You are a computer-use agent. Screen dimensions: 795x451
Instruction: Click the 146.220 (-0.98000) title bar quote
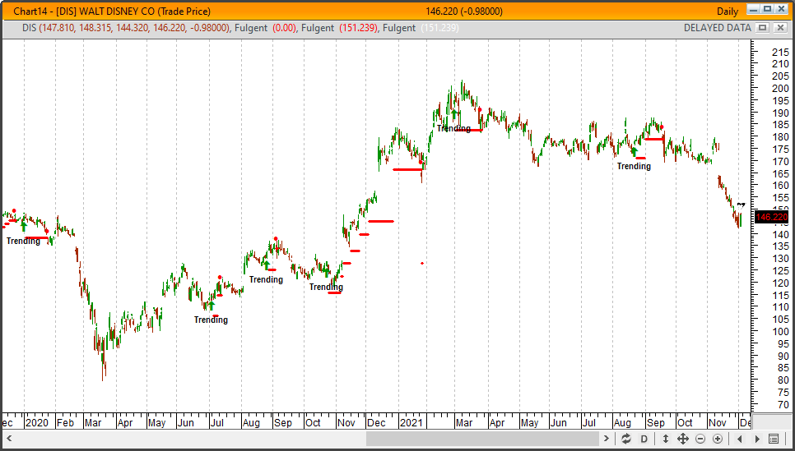(x=464, y=12)
